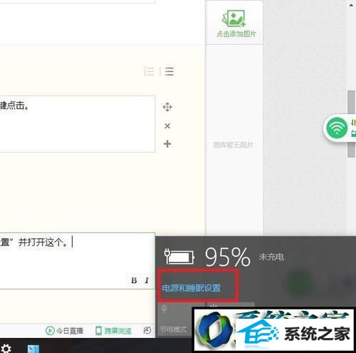The width and height of the screenshot is (356, 353).
Task: Click 未充电 status text
Action: pos(271,257)
